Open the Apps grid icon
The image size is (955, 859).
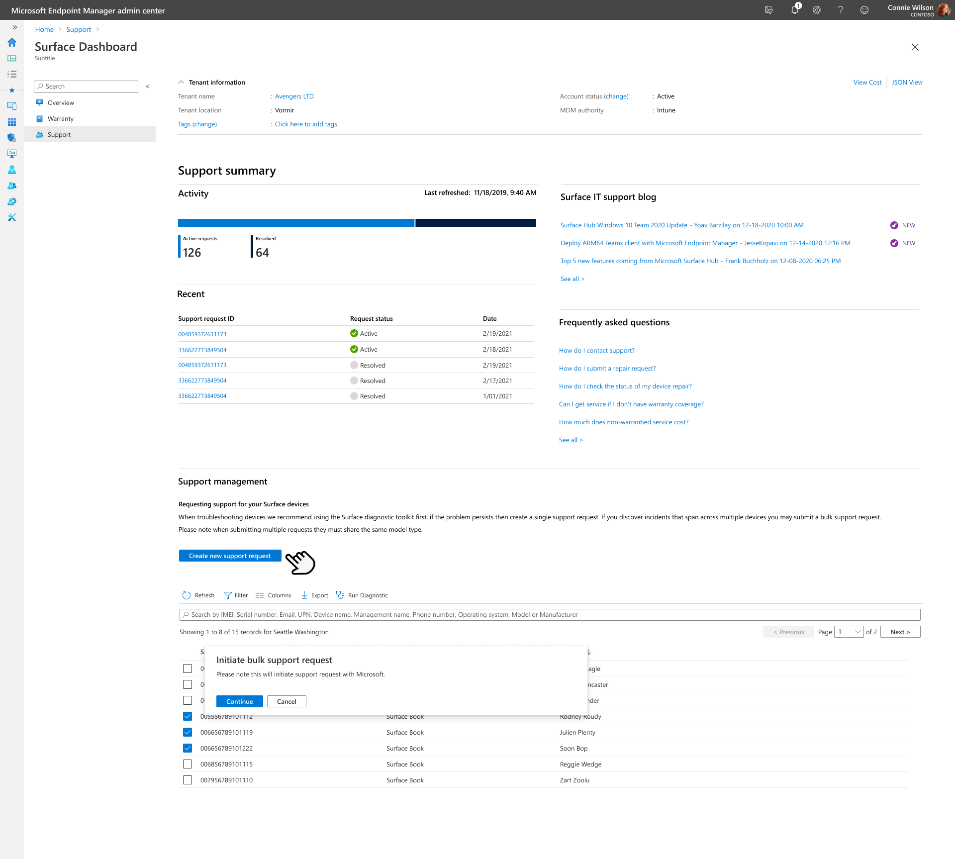[12, 122]
